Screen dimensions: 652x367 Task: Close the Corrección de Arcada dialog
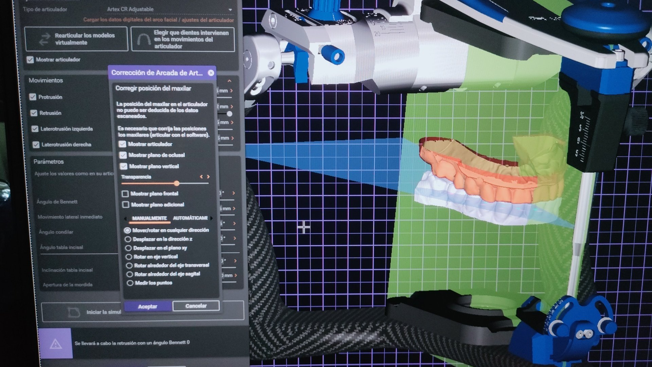coord(211,73)
